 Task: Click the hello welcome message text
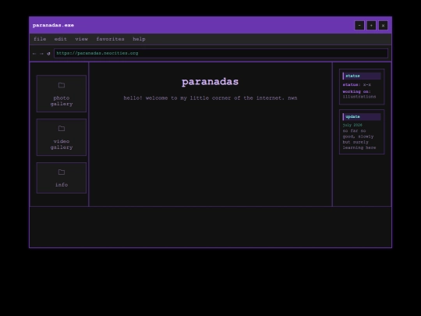[210, 98]
